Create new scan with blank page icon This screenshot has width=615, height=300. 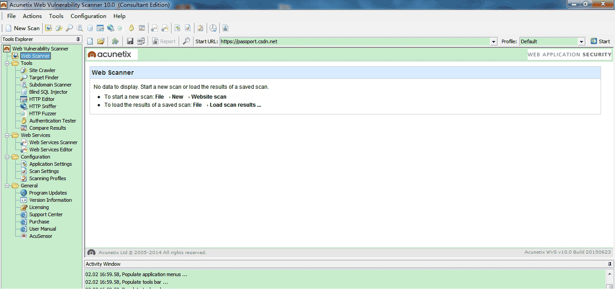pyautogui.click(x=90, y=41)
